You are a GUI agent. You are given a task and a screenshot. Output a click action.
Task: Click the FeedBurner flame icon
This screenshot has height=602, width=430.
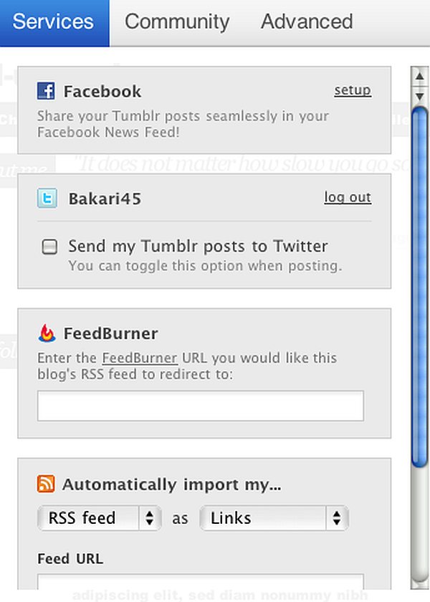tap(47, 333)
